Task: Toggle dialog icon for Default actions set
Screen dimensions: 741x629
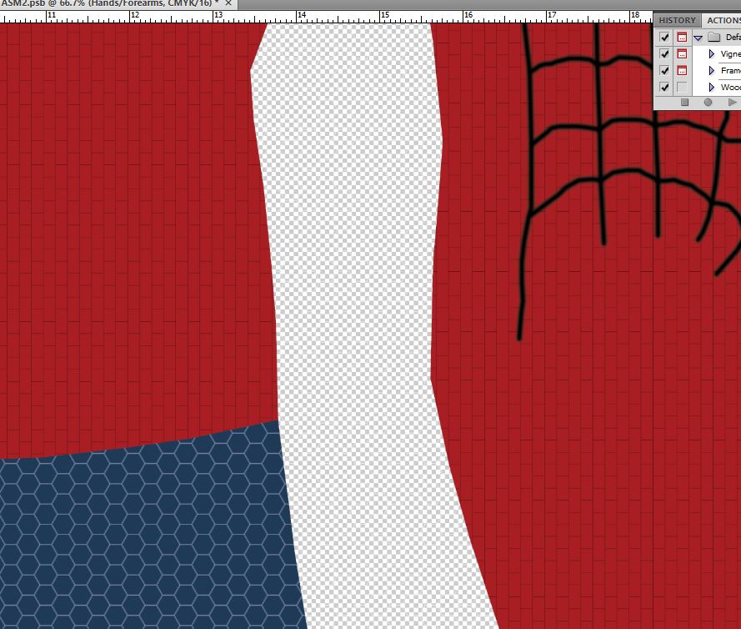Action: (682, 38)
